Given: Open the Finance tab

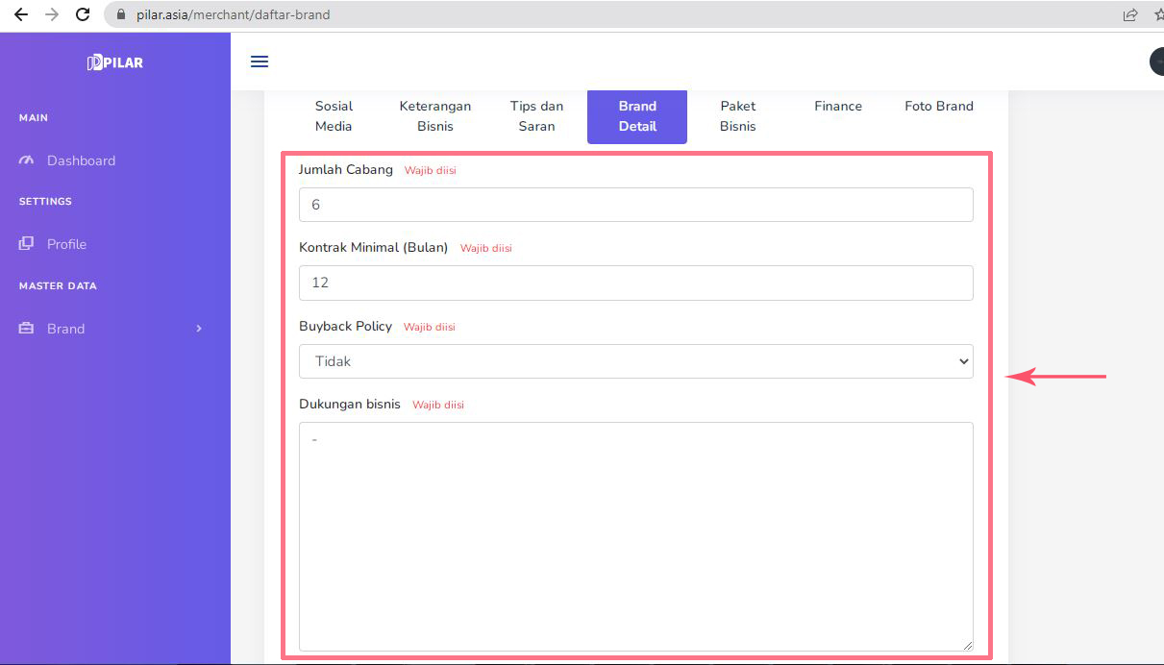Looking at the screenshot, I should pos(838,107).
